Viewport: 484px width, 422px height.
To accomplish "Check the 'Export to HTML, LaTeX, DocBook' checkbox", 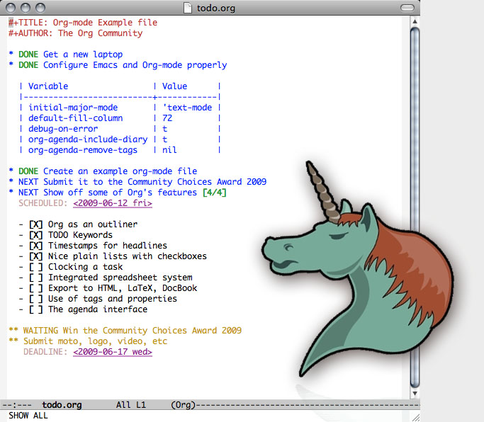I will (36, 288).
